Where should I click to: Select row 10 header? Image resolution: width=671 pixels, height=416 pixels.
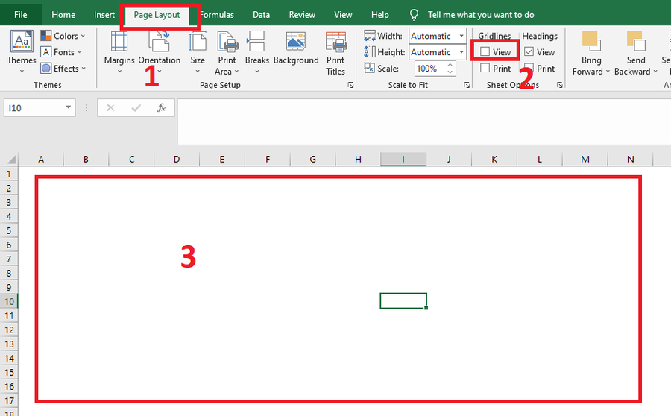pyautogui.click(x=9, y=302)
